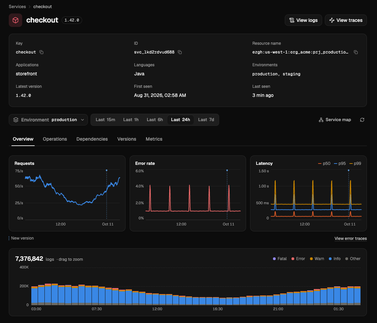This screenshot has width=377, height=323.
Task: Select the Last 6h time range
Action: pyautogui.click(x=155, y=120)
